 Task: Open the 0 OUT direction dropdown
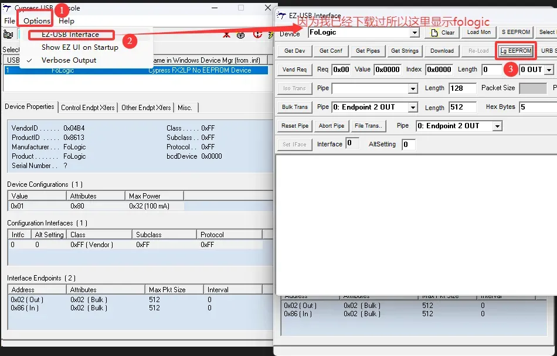point(549,70)
